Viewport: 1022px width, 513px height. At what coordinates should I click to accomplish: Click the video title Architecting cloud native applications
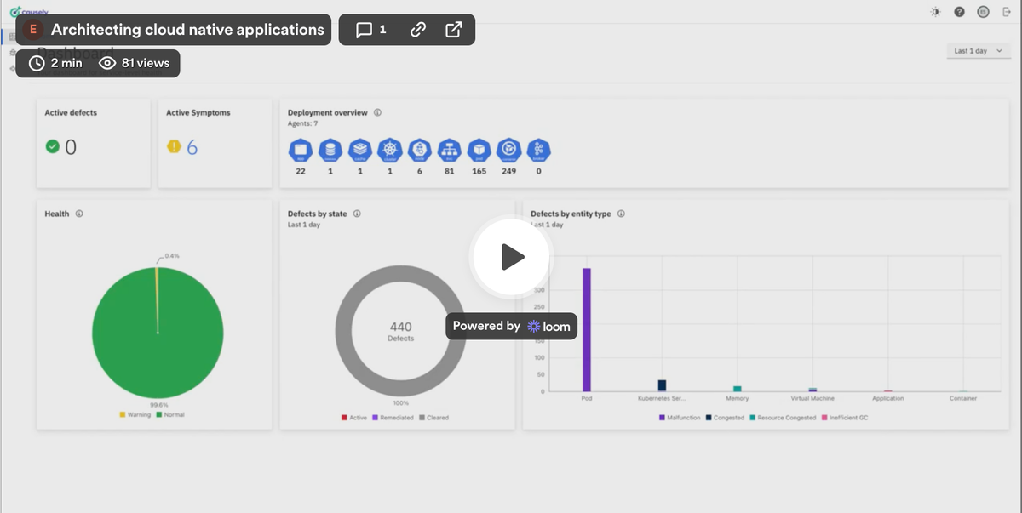tap(187, 30)
